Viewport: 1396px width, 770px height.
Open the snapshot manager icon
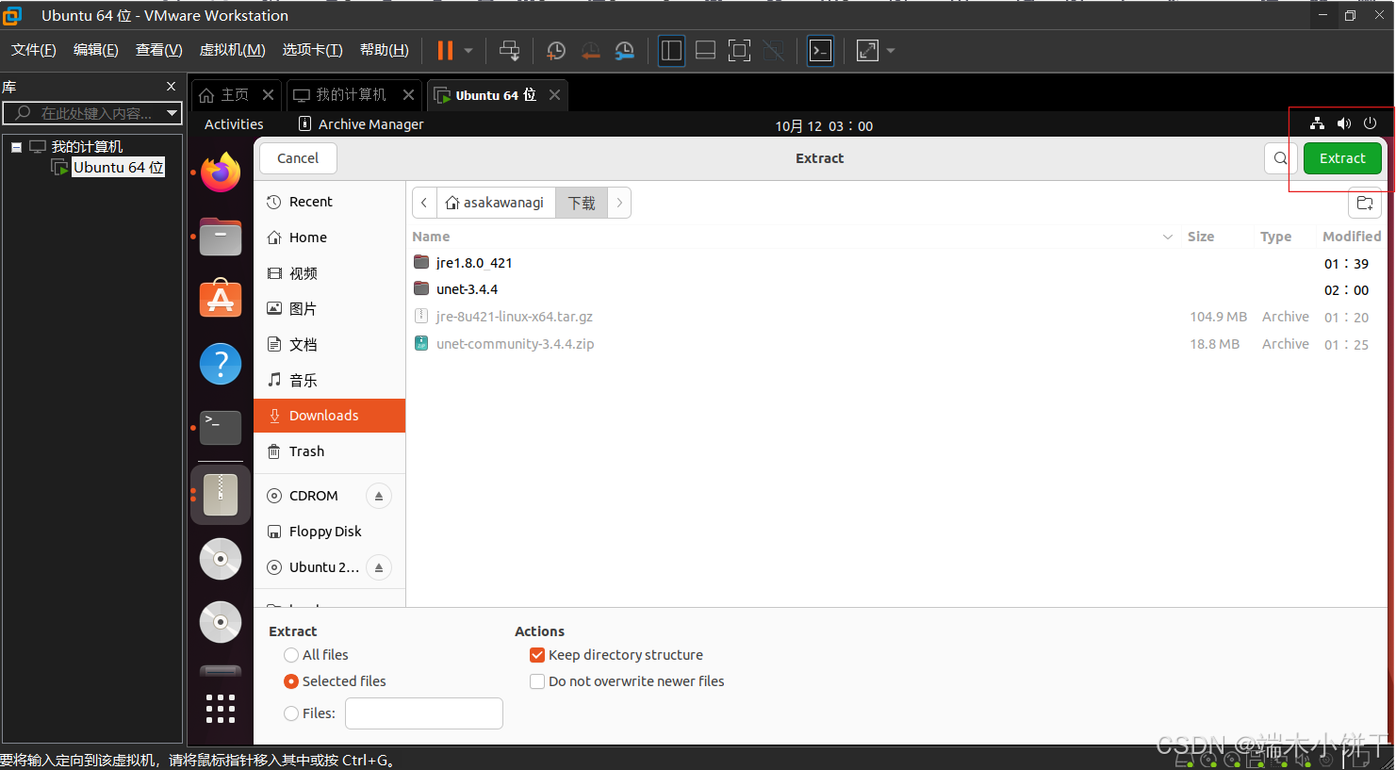pos(625,50)
